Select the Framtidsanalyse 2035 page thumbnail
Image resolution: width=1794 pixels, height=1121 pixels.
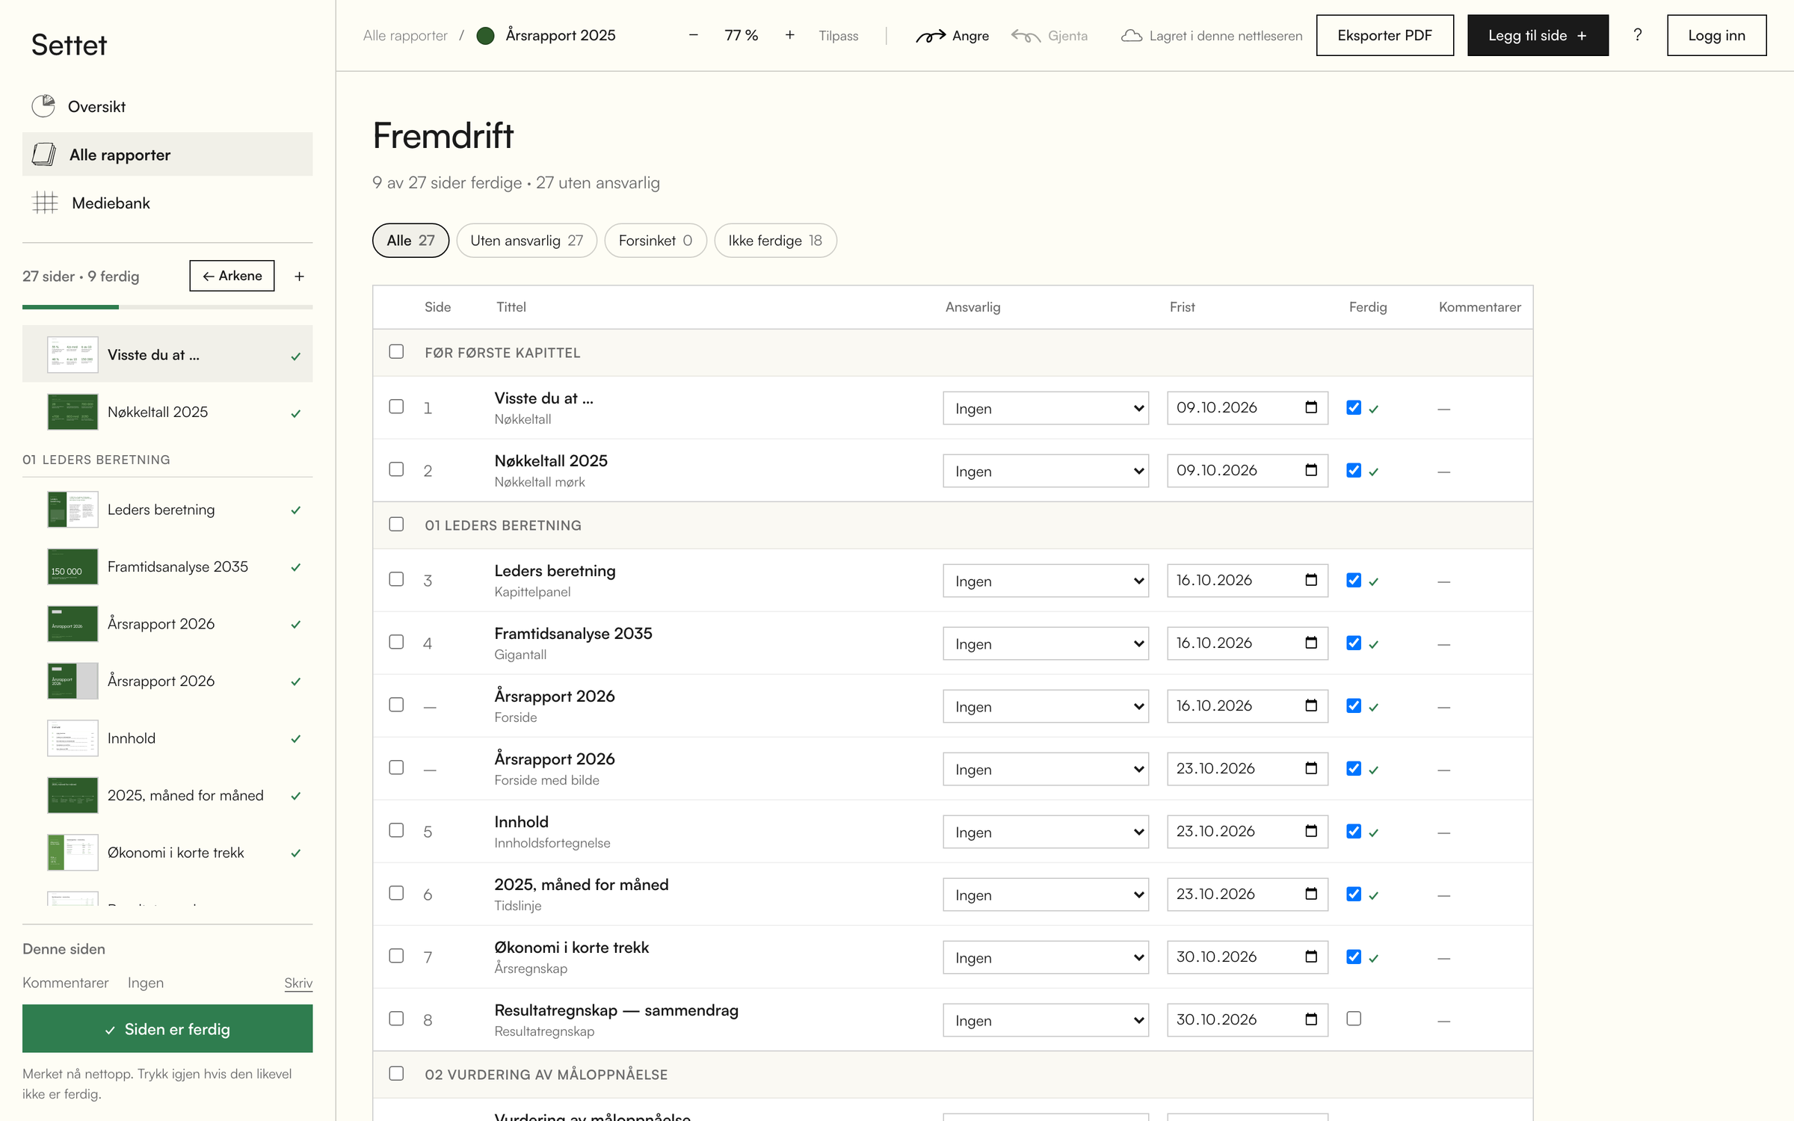coord(73,566)
